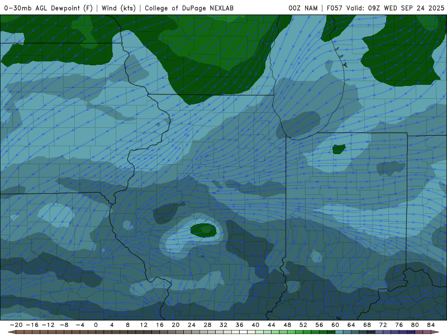Image resolution: width=447 pixels, height=335 pixels.
Task: Click the 64 legend value
Action: pos(351,325)
